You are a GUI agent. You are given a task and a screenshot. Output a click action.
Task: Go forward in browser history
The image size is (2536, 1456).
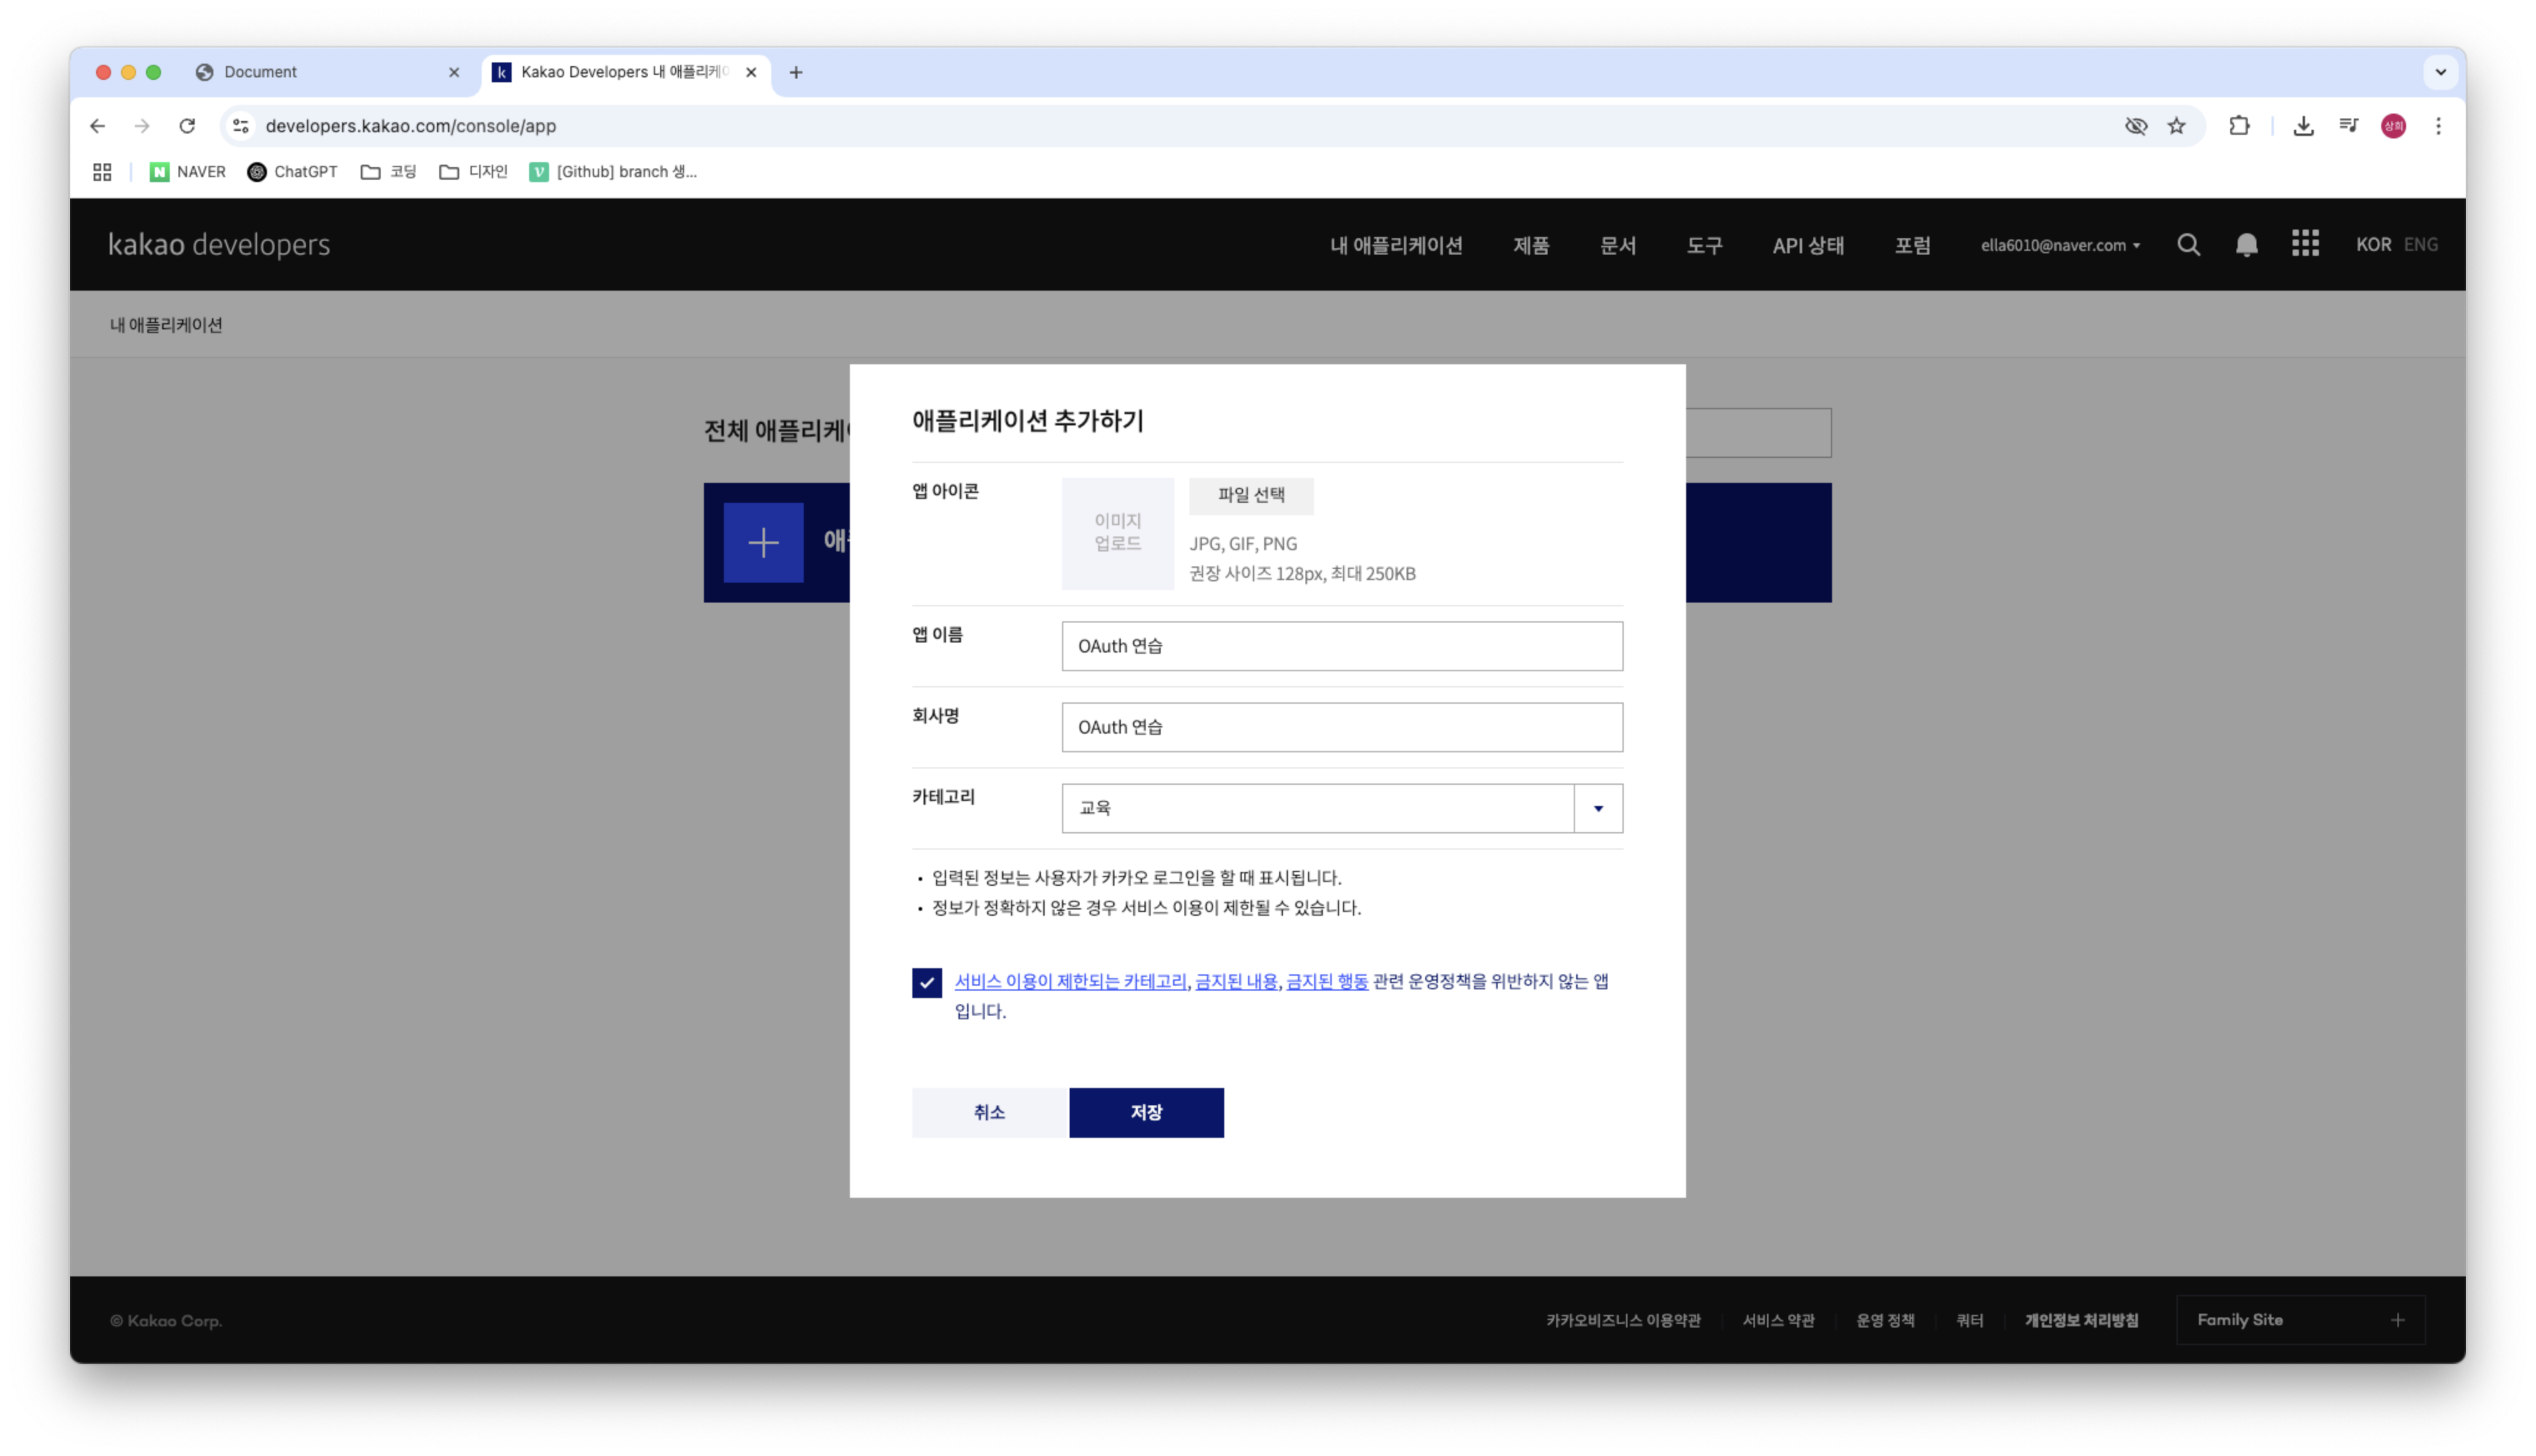coord(142,126)
